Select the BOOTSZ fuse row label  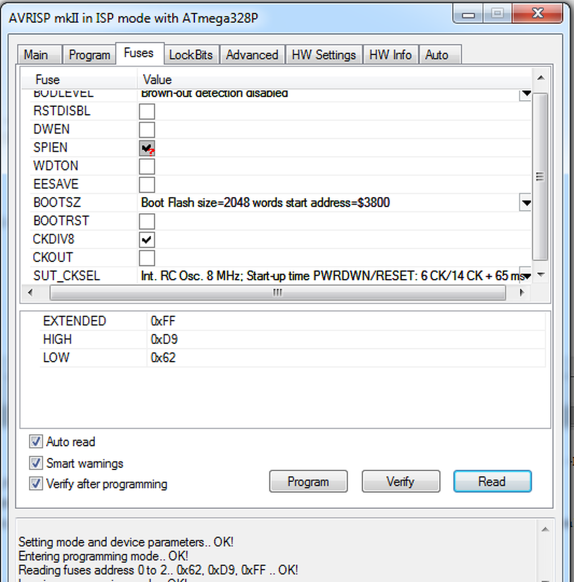57,203
